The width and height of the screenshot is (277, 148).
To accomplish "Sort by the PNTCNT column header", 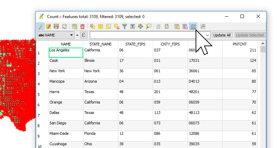I will (x=239, y=44).
